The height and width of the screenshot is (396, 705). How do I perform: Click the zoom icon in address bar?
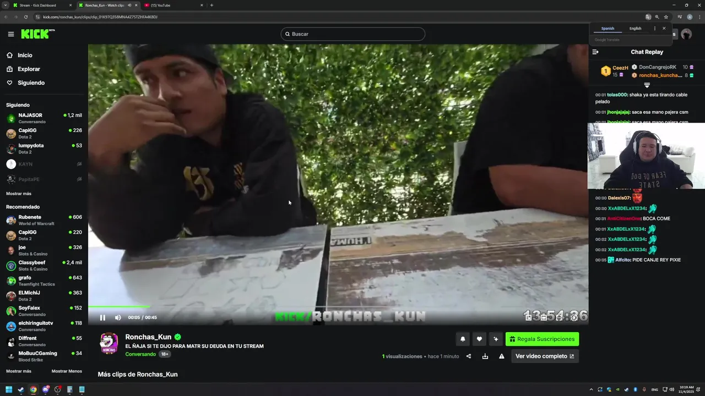pyautogui.click(x=657, y=17)
